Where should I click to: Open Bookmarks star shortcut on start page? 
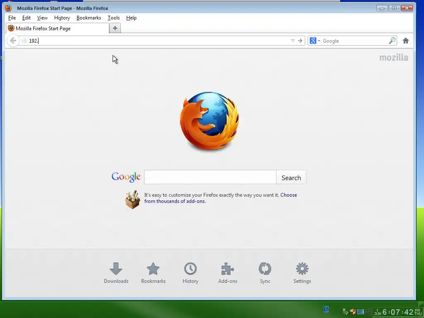tap(153, 272)
